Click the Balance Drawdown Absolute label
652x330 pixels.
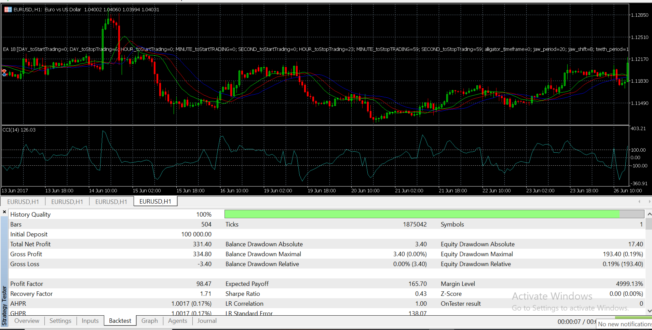click(264, 244)
